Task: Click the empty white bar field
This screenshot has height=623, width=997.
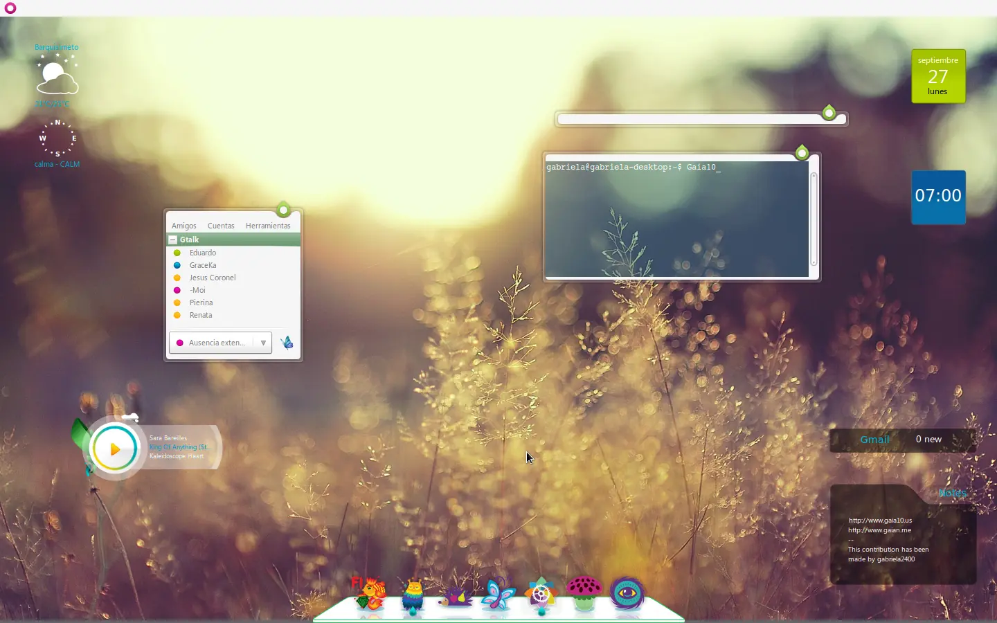Action: coord(701,119)
